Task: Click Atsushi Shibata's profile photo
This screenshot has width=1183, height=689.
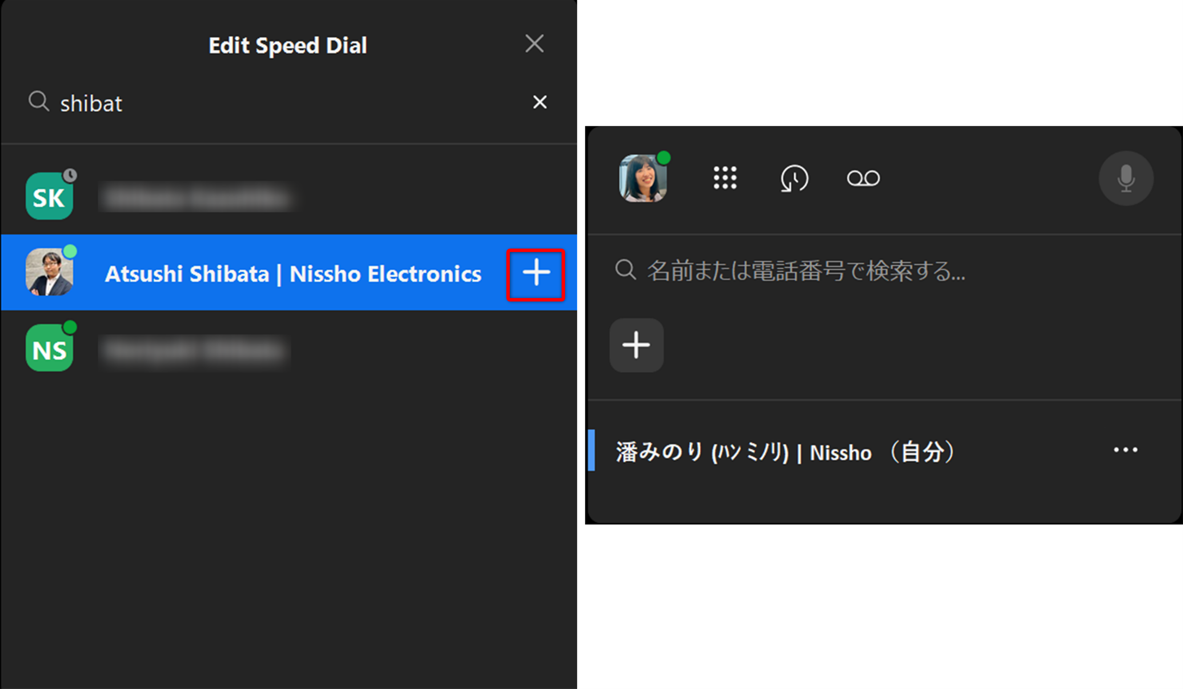Action: pos(49,272)
